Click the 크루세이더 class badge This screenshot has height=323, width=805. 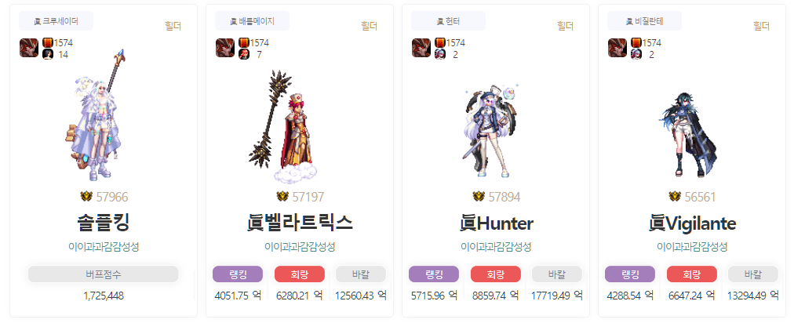56,21
